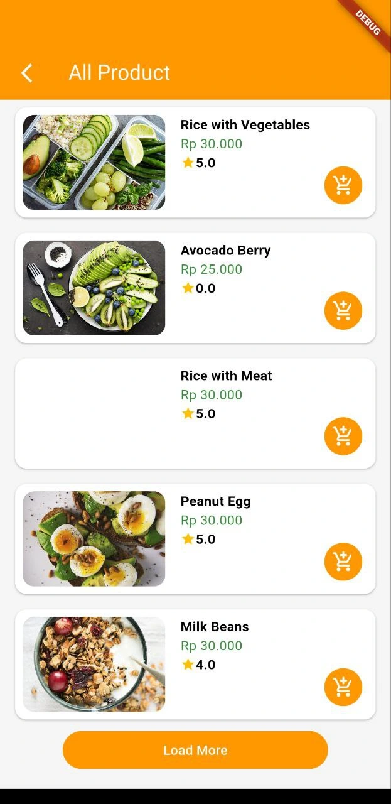The height and width of the screenshot is (804, 391).
Task: Select the Rice with Meat title
Action: (227, 376)
